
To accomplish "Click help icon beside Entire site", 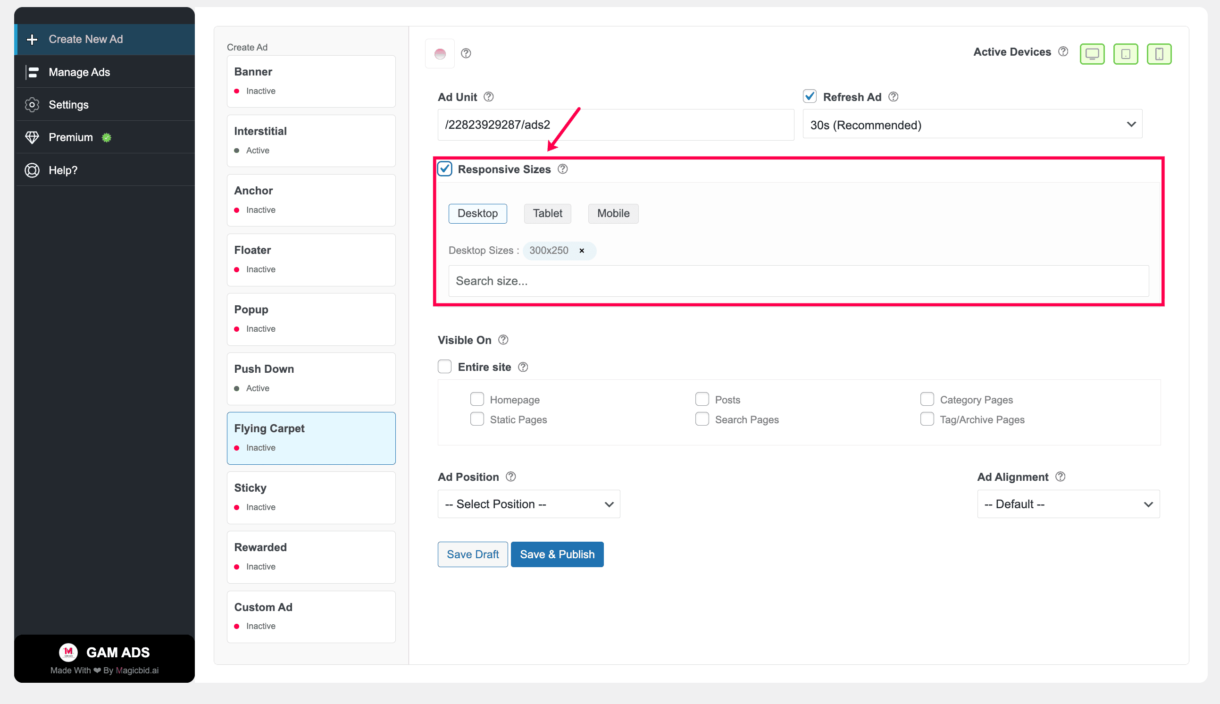I will coord(523,367).
